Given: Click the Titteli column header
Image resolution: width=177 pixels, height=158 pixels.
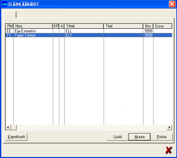Looking at the screenshot, I should [84, 26].
